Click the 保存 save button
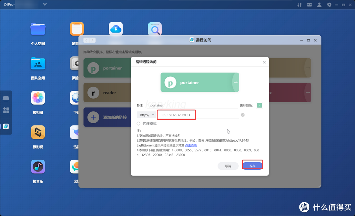Screen dimensions: 355x216 coord(252,166)
